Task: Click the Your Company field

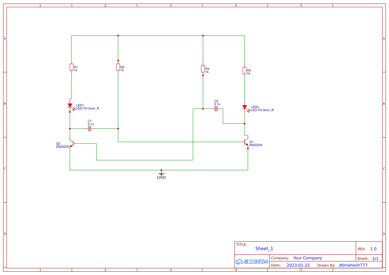Action: (x=307, y=258)
